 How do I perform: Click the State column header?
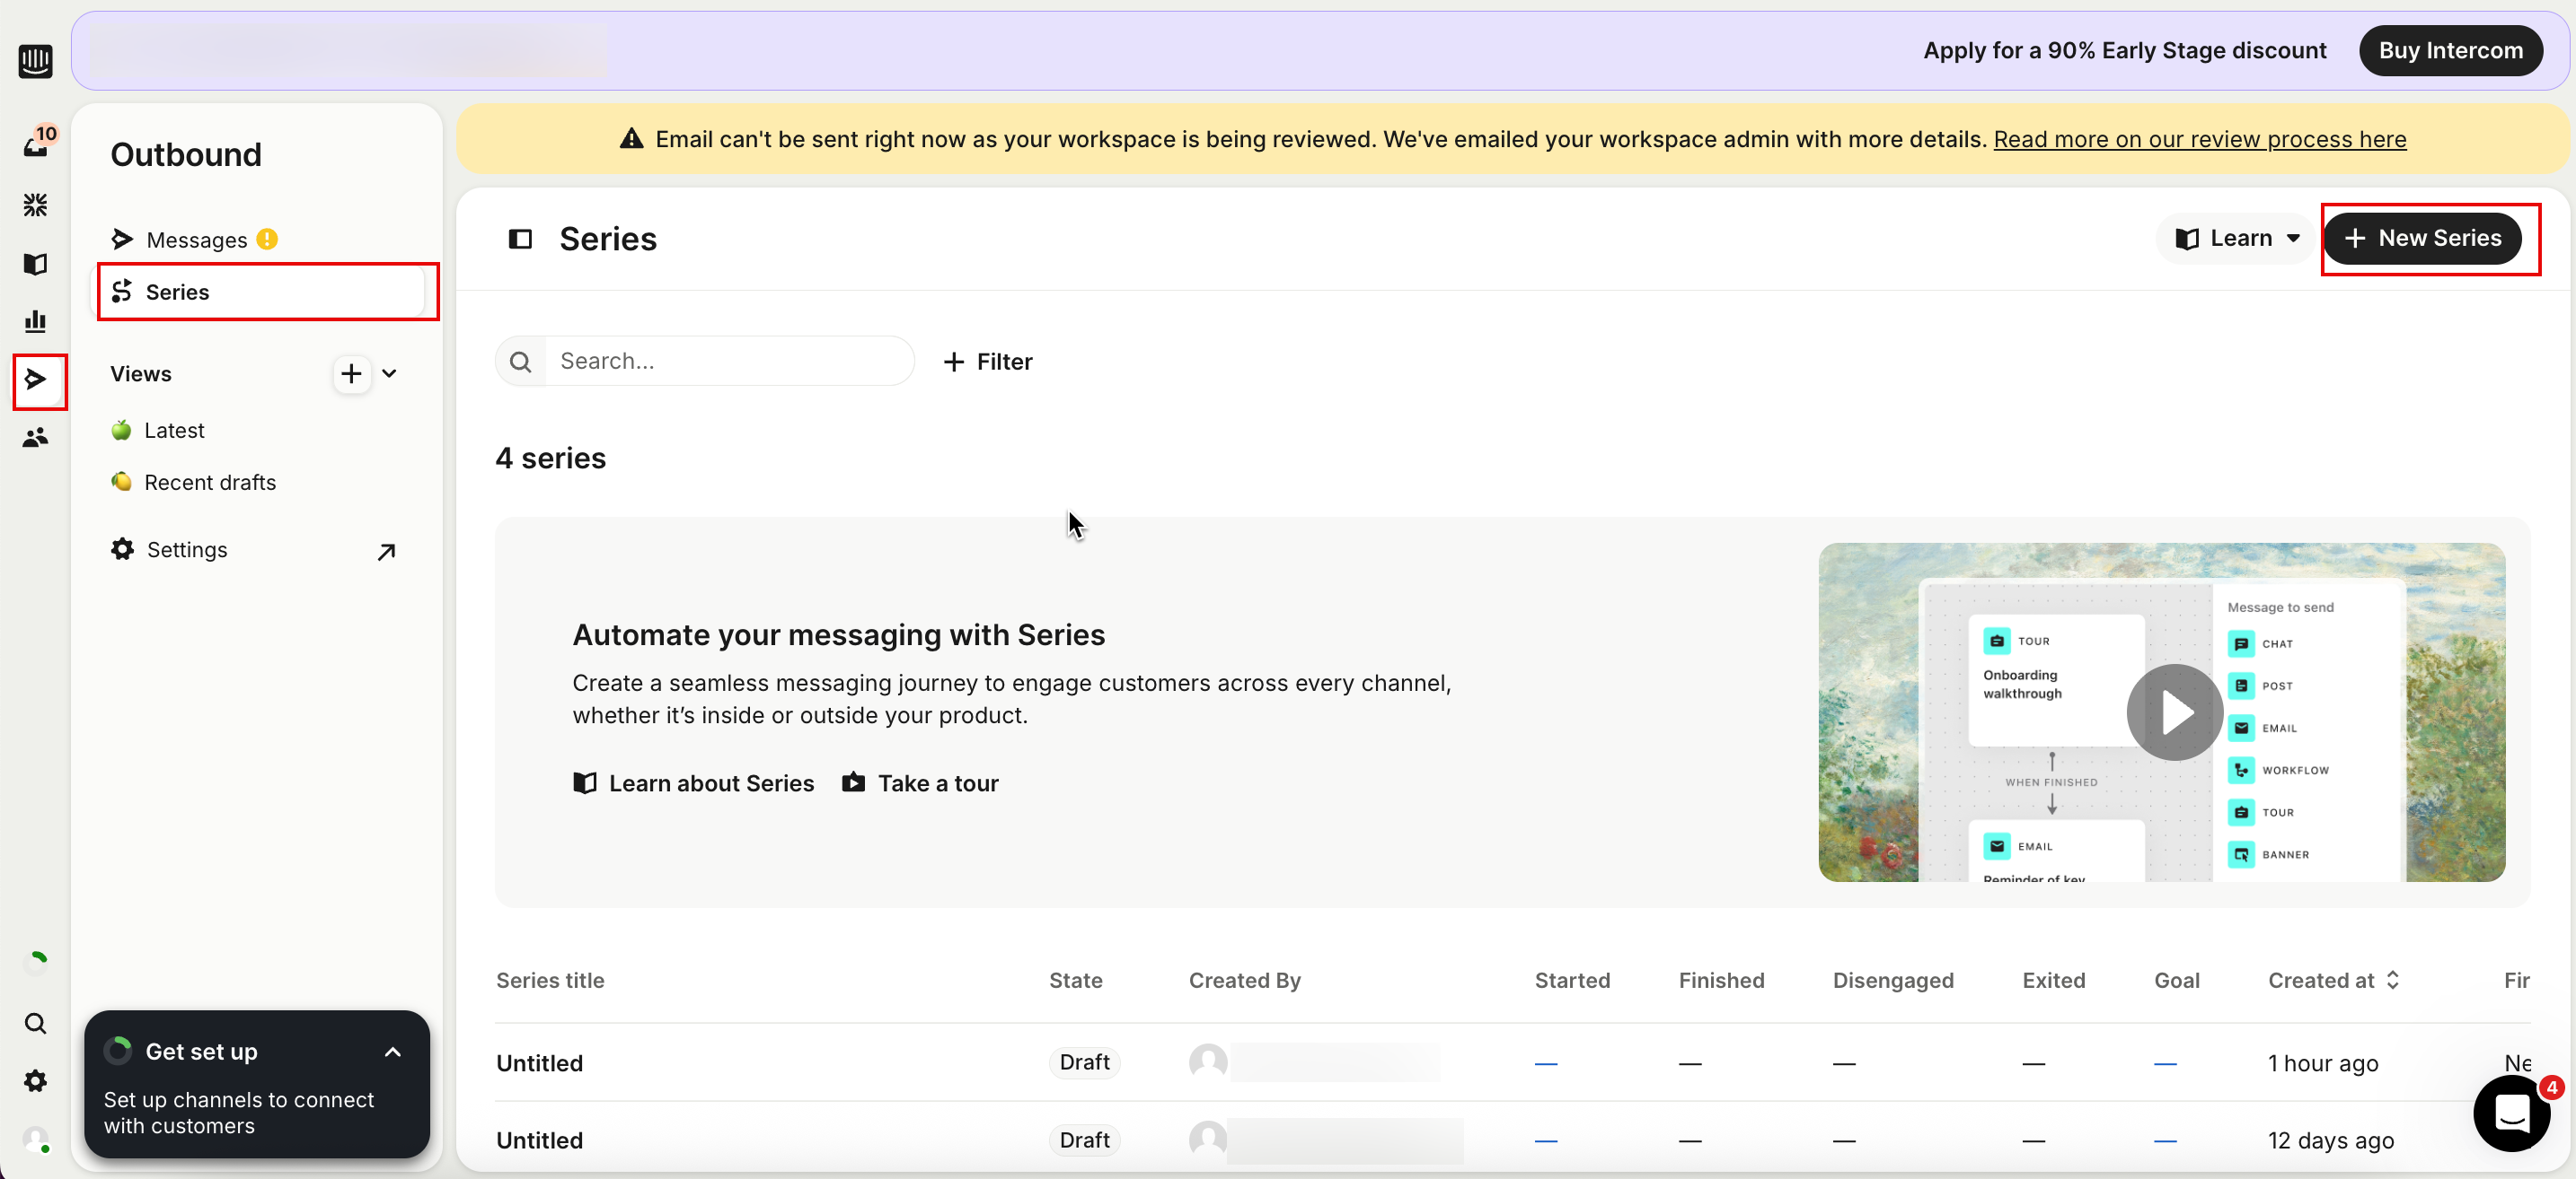[x=1076, y=980]
